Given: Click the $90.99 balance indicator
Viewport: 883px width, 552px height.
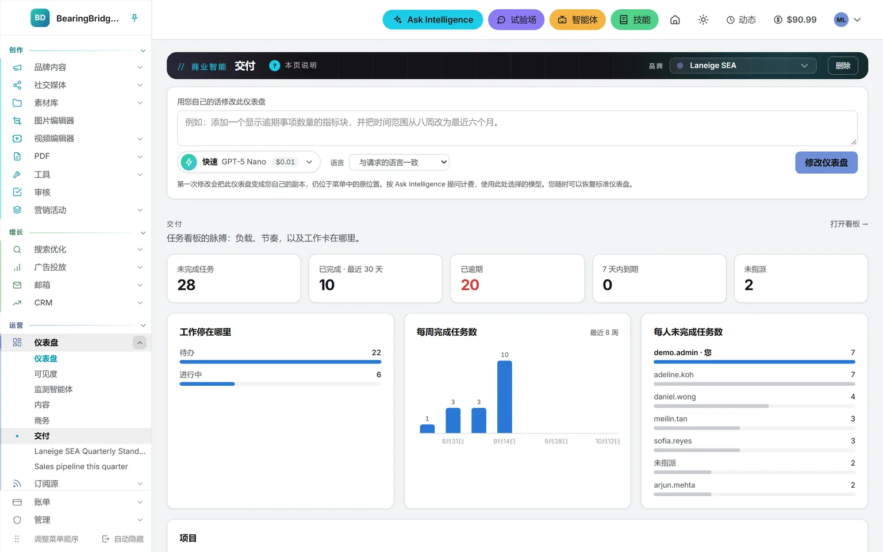Looking at the screenshot, I should coord(795,20).
